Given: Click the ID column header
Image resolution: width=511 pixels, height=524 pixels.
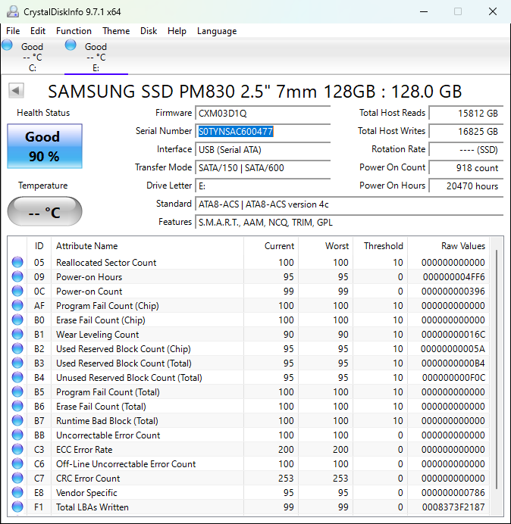Looking at the screenshot, I should (39, 246).
